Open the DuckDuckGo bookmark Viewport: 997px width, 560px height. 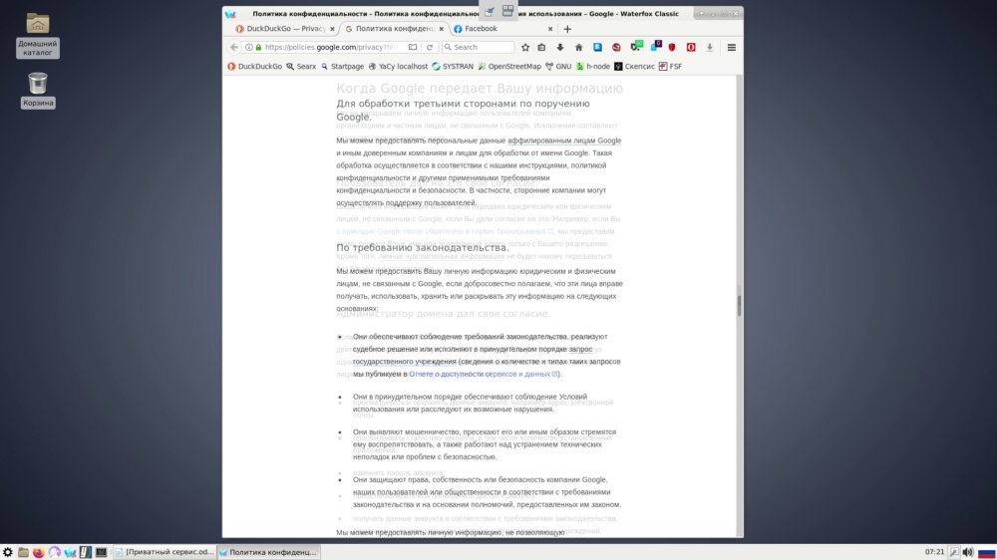pos(254,66)
